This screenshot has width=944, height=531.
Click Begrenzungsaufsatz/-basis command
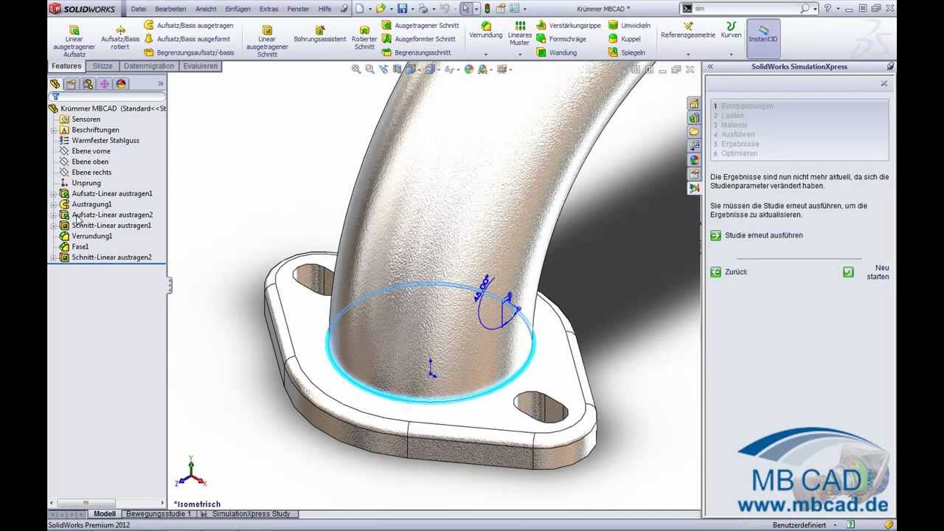pyautogui.click(x=189, y=53)
